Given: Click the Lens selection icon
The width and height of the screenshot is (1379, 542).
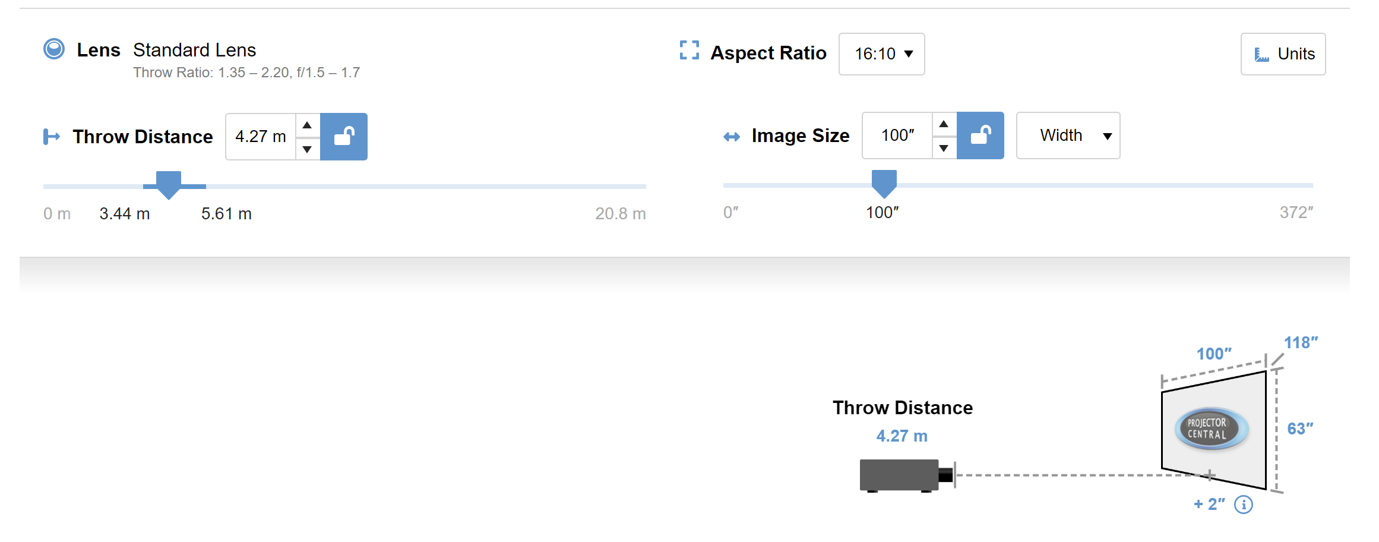Looking at the screenshot, I should [55, 49].
